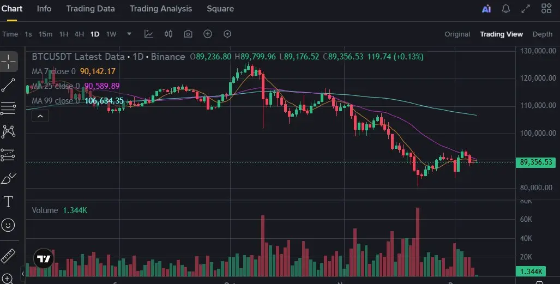Image resolution: width=560 pixels, height=284 pixels.
Task: Select the 1W timeframe
Action: [111, 34]
